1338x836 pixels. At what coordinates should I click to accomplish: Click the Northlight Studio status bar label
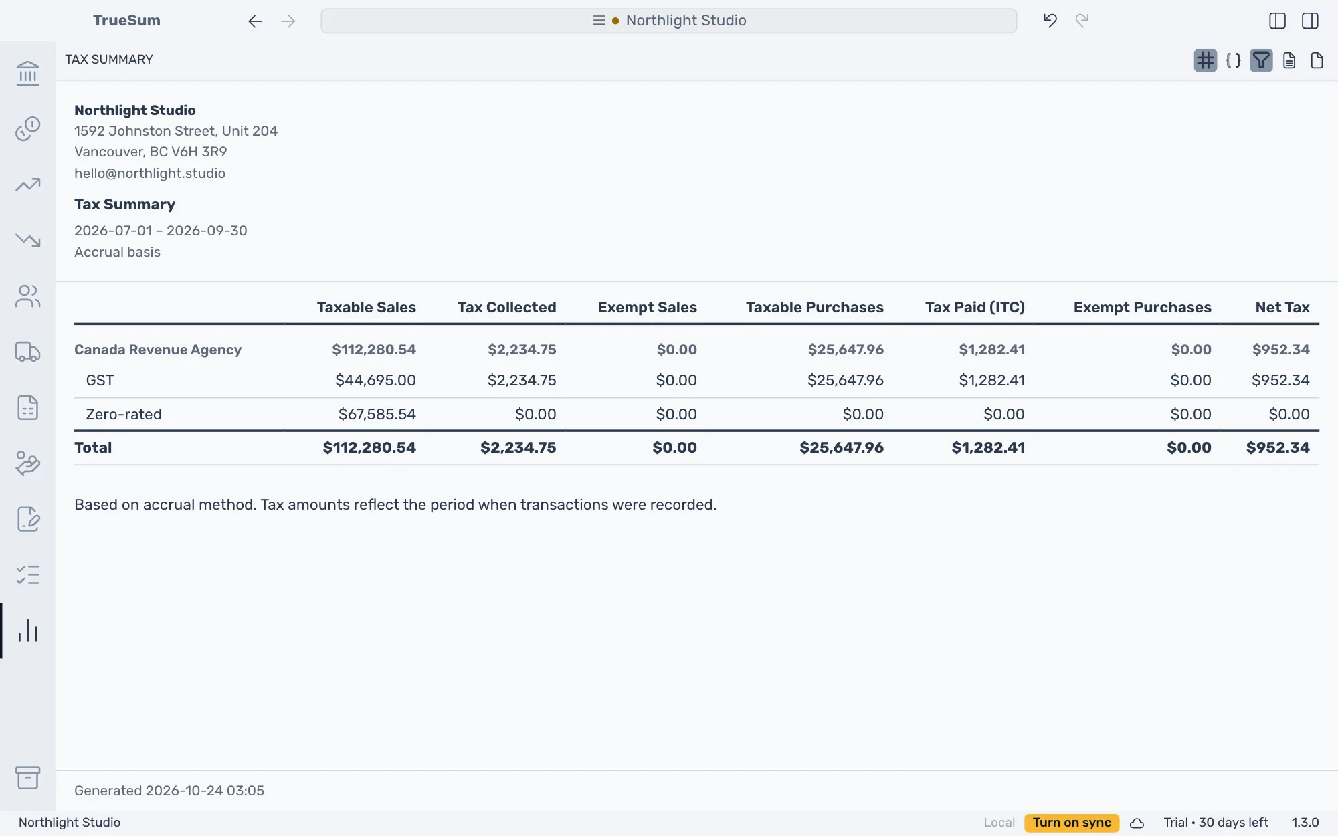(x=70, y=823)
